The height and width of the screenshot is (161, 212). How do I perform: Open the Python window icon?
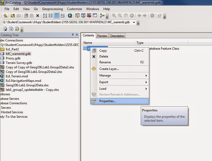click(x=95, y=16)
